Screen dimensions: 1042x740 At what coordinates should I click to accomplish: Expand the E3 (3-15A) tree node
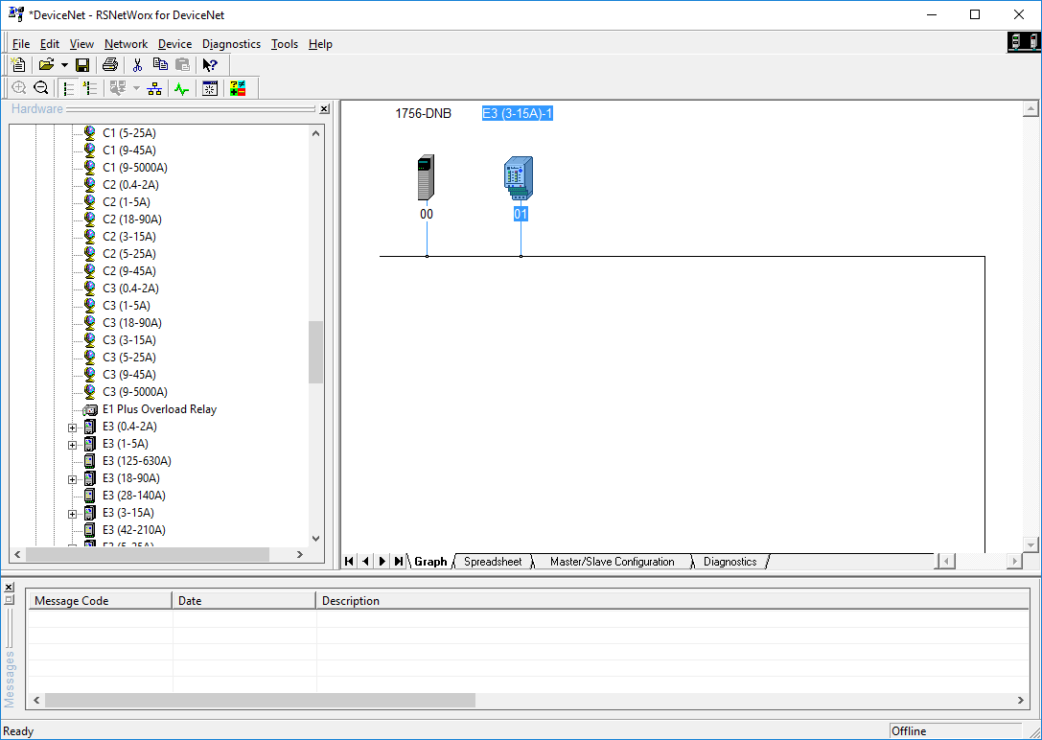[73, 514]
